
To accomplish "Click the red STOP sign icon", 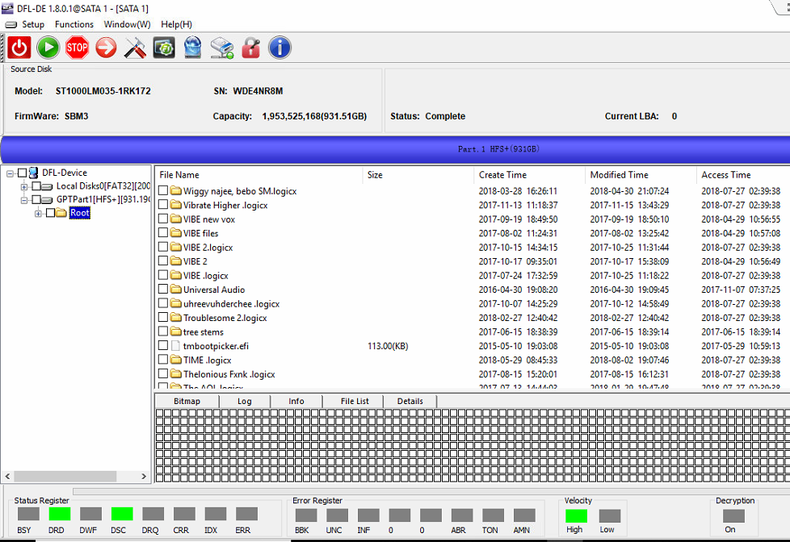I will point(77,48).
